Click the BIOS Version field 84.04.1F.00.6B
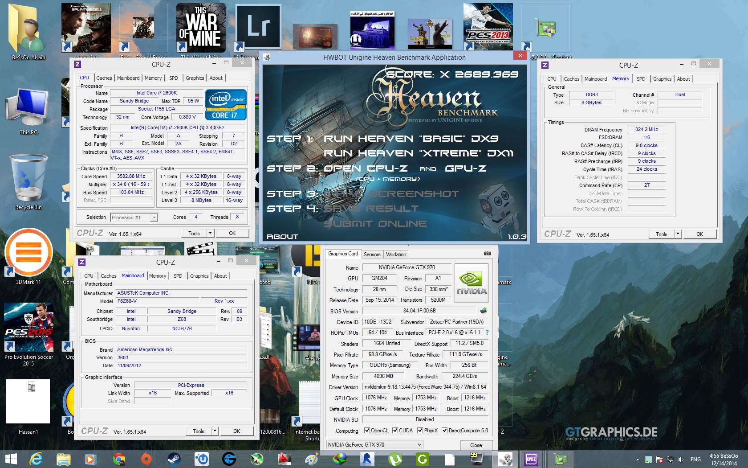748x468 pixels. pos(419,311)
